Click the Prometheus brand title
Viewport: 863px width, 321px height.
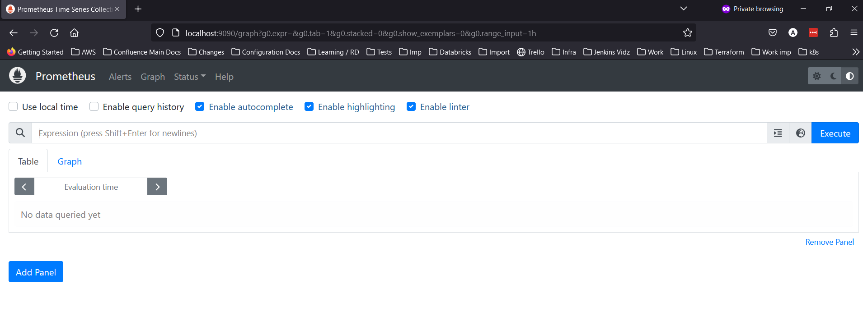pos(66,76)
